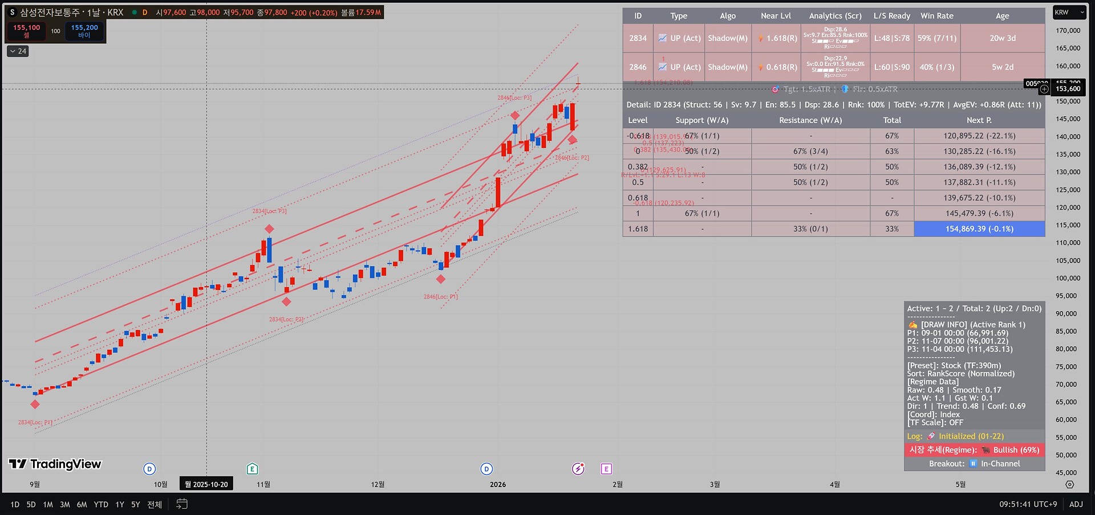Viewport: 1095px width, 515px height.
Task: Click the 59% (7/11) win rate cell
Action: pos(937,38)
